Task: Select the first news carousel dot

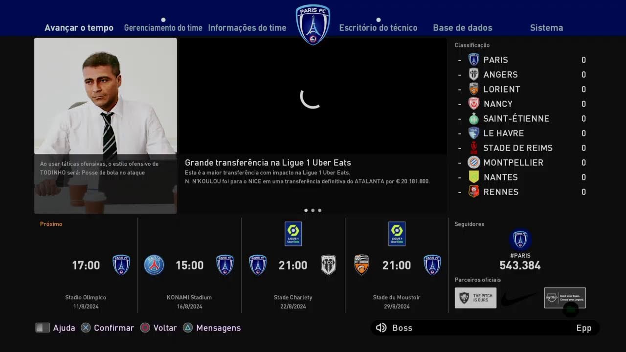Action: click(306, 210)
